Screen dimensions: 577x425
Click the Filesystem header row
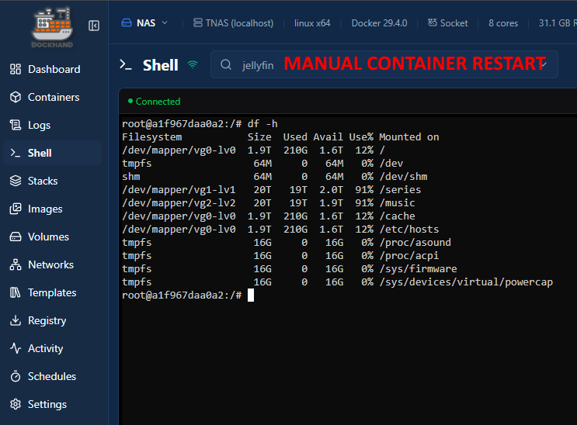coord(280,137)
